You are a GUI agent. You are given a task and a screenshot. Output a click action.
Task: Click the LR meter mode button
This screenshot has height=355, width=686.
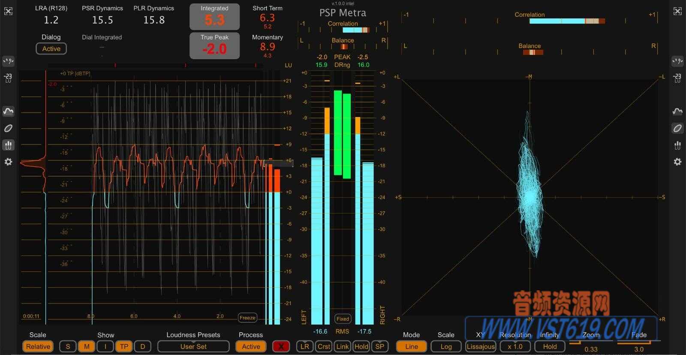coord(304,346)
